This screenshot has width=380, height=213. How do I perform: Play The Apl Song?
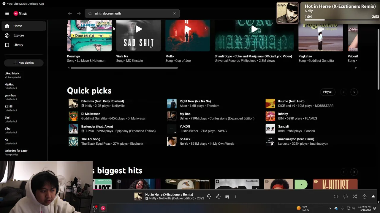(x=91, y=139)
